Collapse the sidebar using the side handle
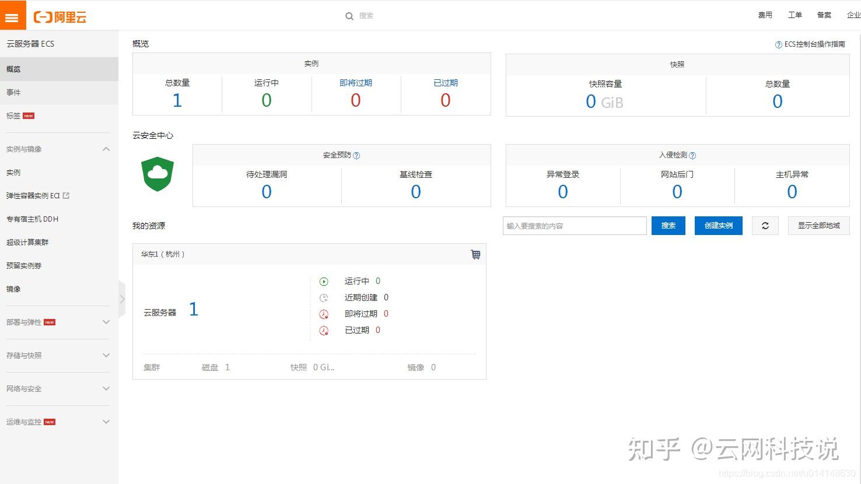The width and height of the screenshot is (861, 484). [x=121, y=299]
